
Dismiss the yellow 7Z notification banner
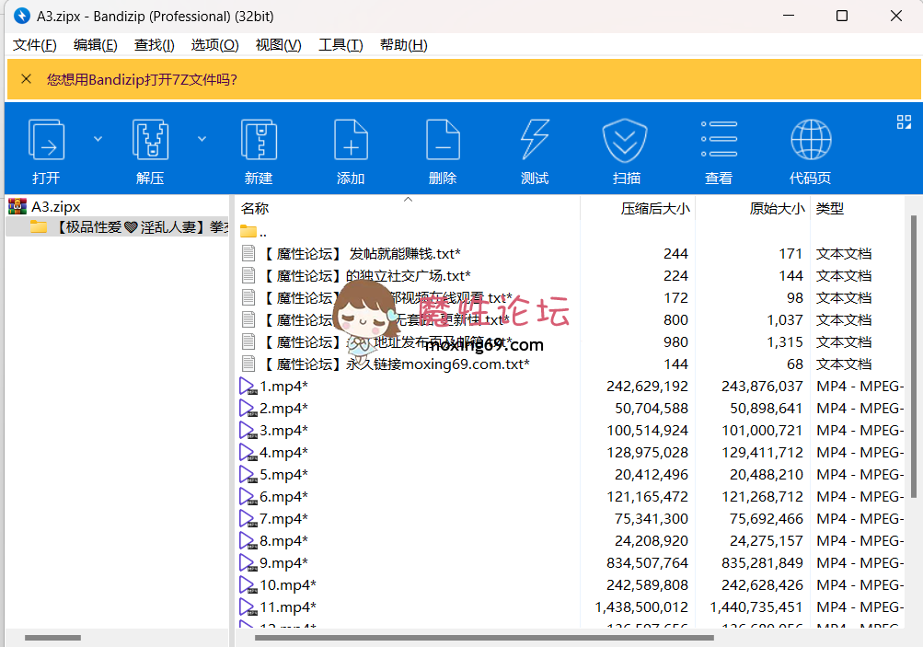(x=26, y=79)
